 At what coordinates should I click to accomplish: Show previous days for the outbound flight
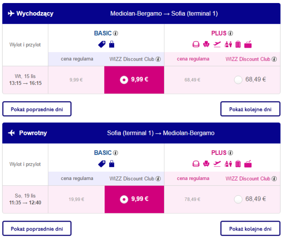37,109
